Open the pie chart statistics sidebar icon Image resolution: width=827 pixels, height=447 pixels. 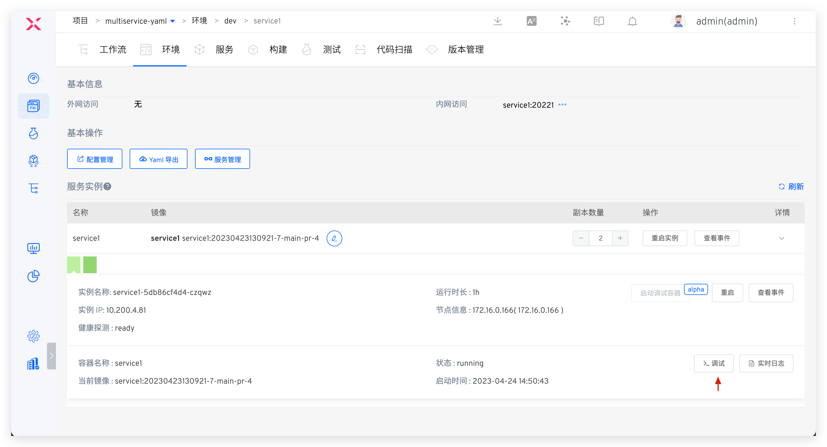click(34, 276)
